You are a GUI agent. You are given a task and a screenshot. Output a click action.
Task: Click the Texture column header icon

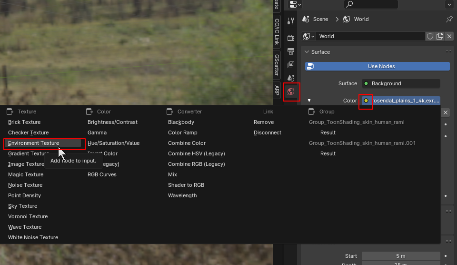pyautogui.click(x=10, y=112)
